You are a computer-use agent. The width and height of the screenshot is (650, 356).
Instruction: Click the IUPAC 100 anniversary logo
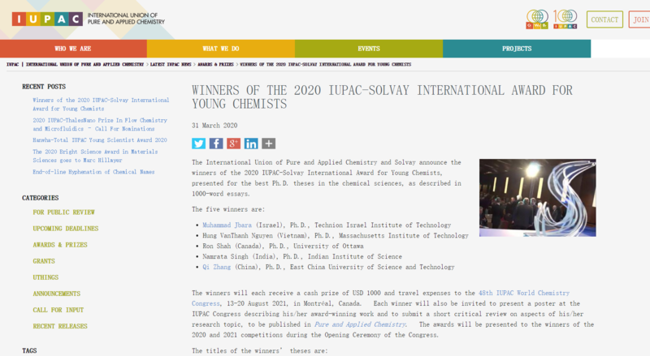(x=565, y=18)
